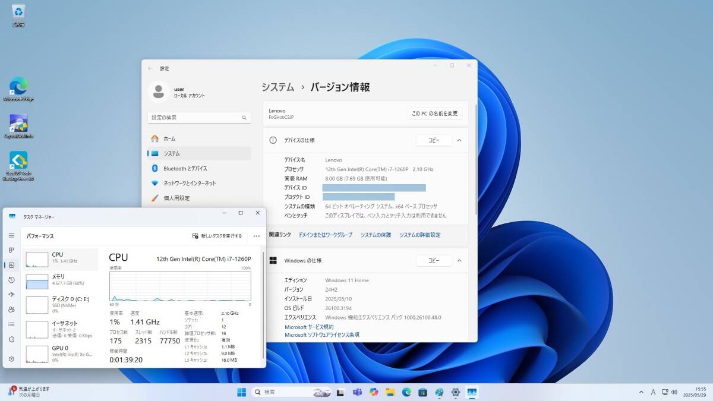Open Task Manager more options (three dots)
The image size is (713, 401).
click(x=256, y=236)
